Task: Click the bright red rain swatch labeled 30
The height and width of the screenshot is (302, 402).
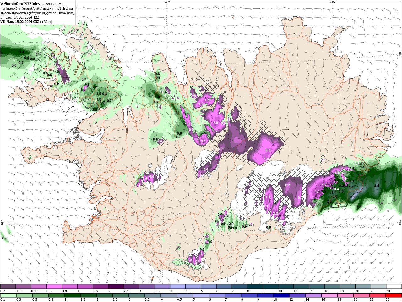Action: [x=393, y=295]
